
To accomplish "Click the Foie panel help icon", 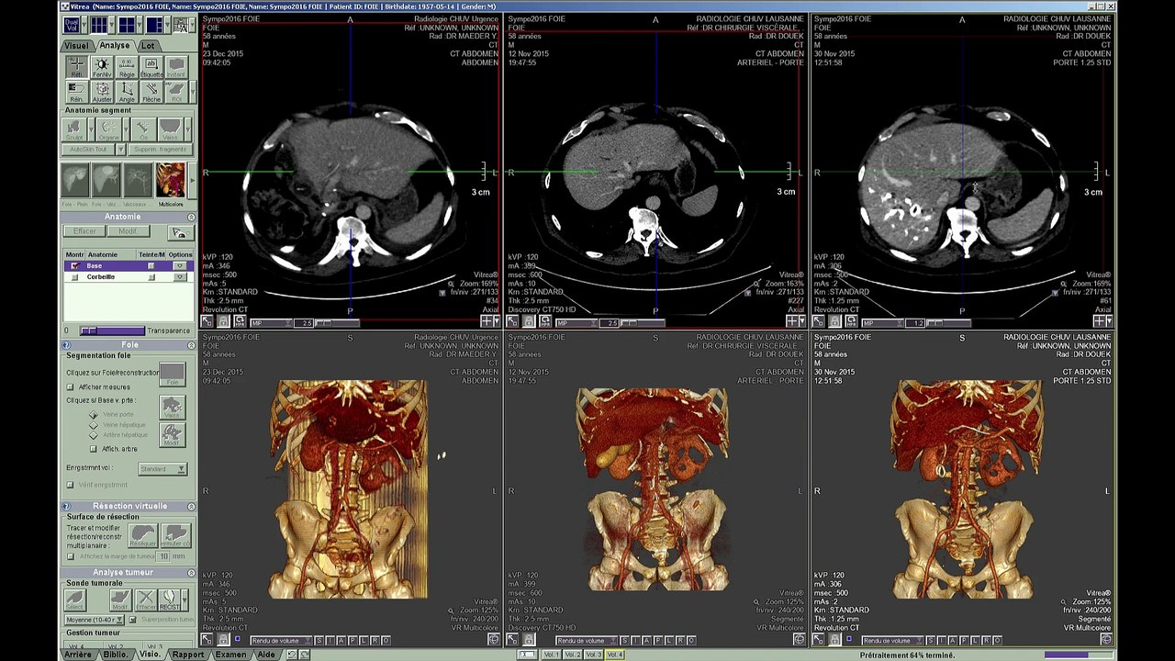I will [67, 345].
